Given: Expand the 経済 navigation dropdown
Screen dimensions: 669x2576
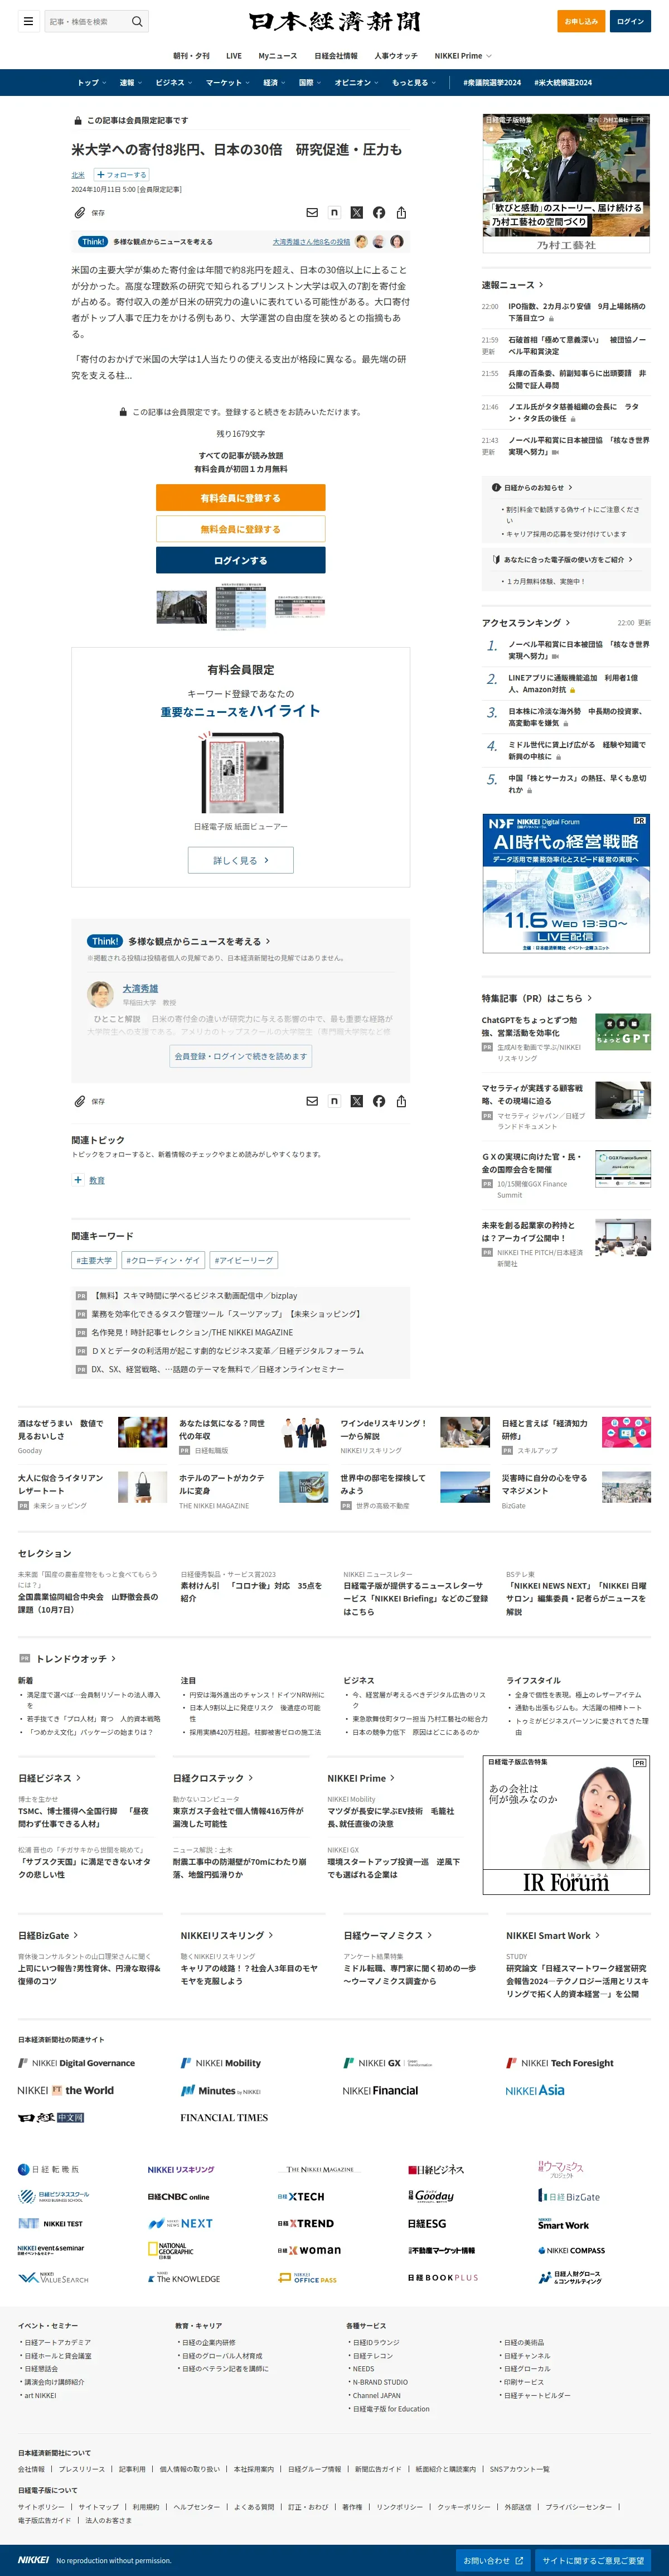Looking at the screenshot, I should [274, 83].
